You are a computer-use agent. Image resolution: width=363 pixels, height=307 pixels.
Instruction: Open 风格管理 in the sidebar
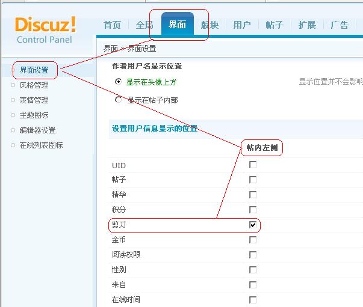pos(34,85)
